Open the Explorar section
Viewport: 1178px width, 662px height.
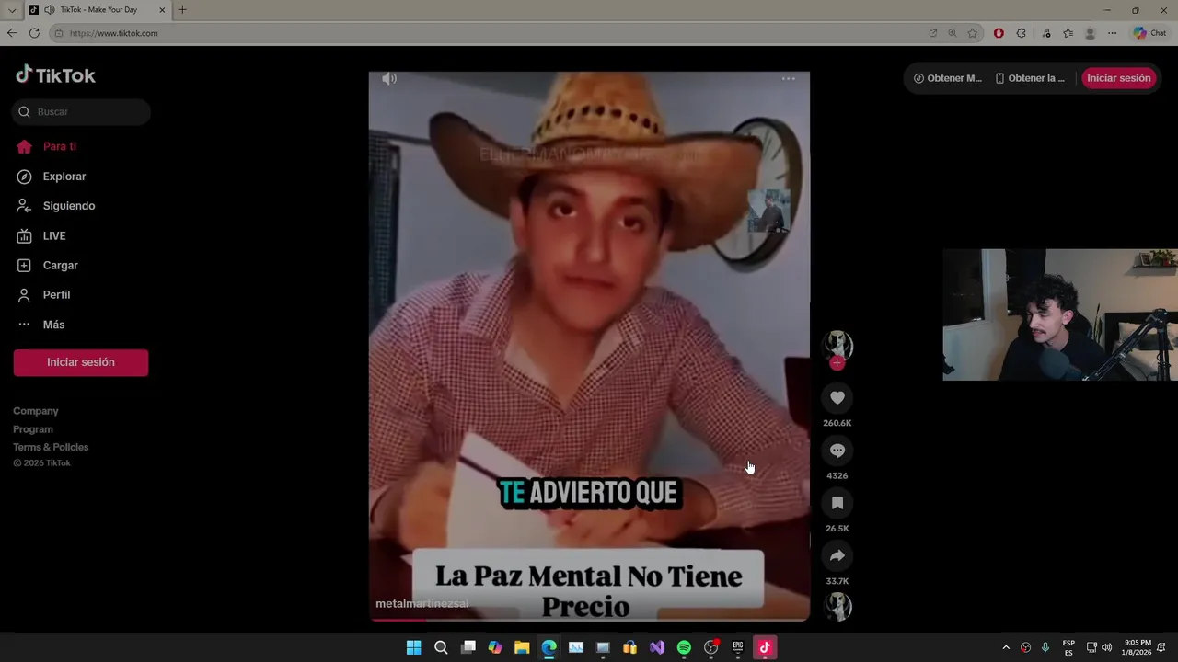point(52,177)
